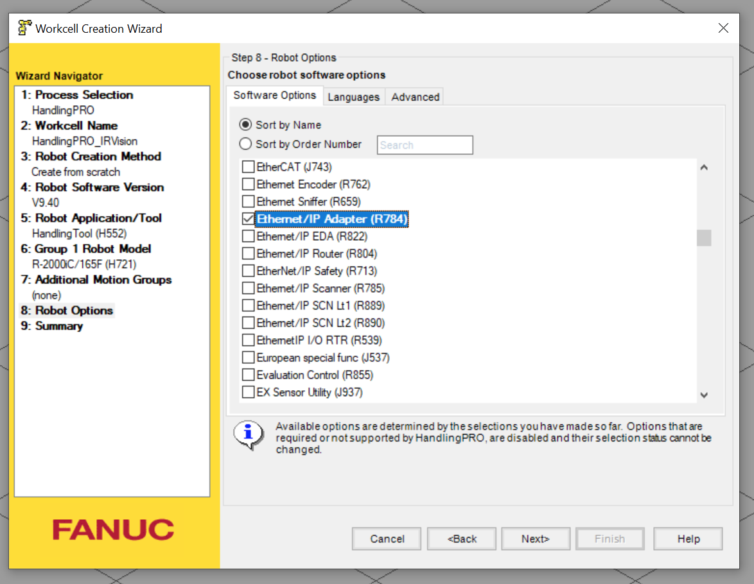Select the Sort by Name radio button
754x584 pixels.
point(245,125)
